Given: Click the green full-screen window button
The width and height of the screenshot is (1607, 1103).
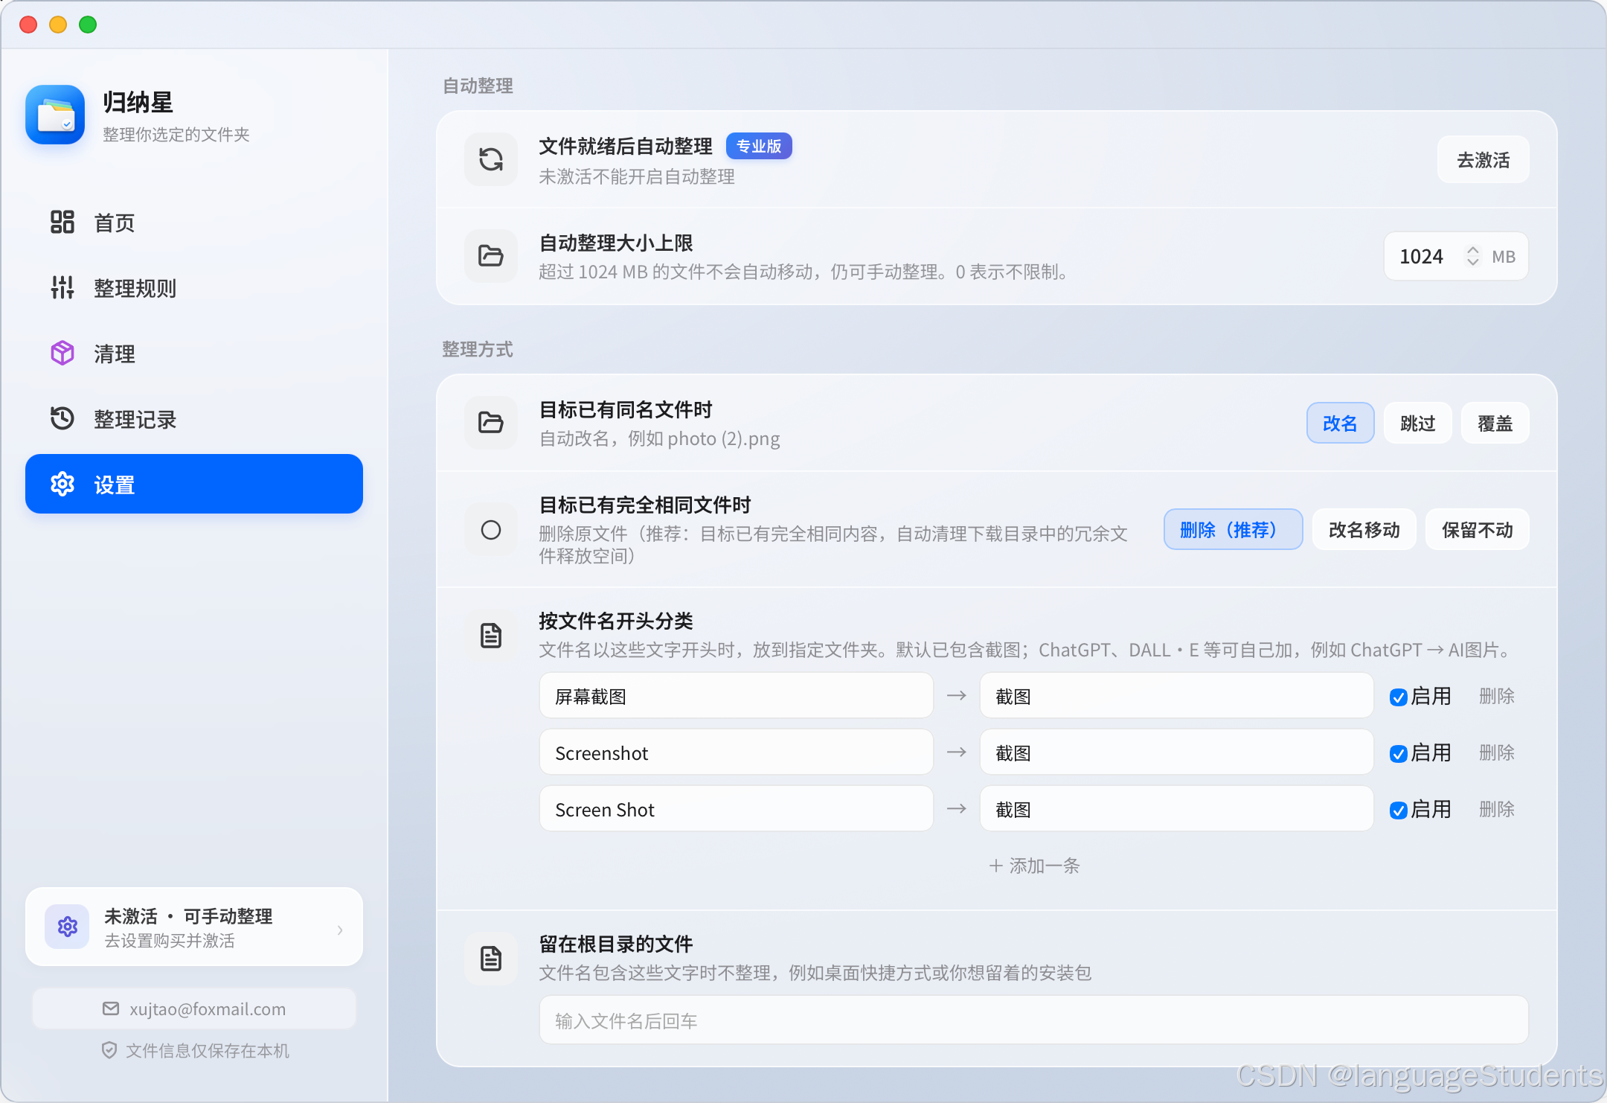Looking at the screenshot, I should point(88,25).
